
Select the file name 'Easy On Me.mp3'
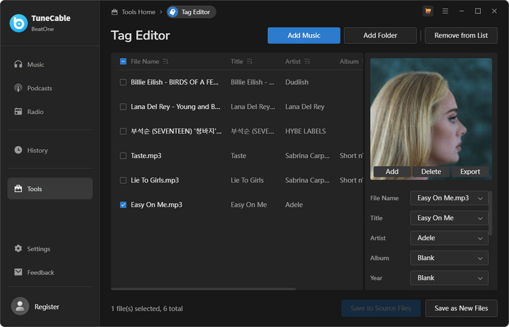click(157, 205)
